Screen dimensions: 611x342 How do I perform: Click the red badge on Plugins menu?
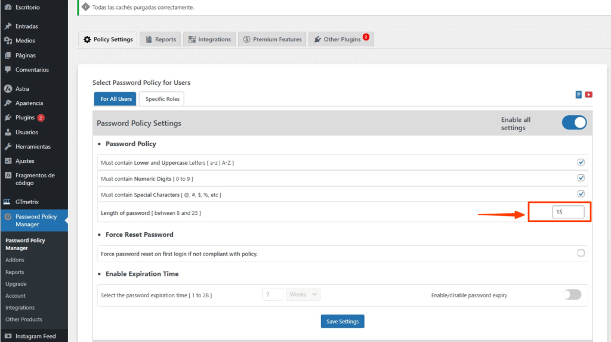click(41, 118)
